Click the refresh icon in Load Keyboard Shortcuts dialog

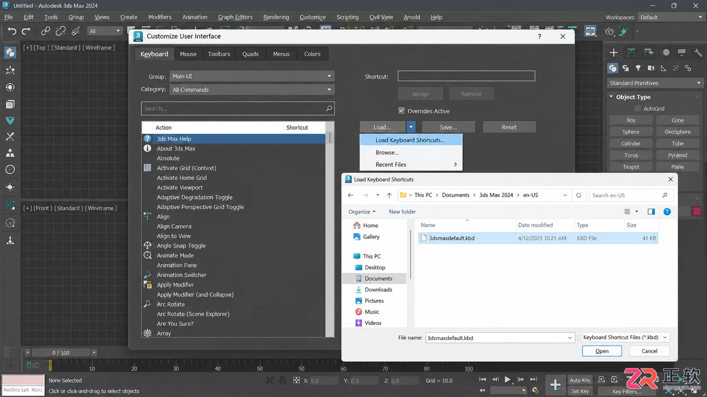579,195
